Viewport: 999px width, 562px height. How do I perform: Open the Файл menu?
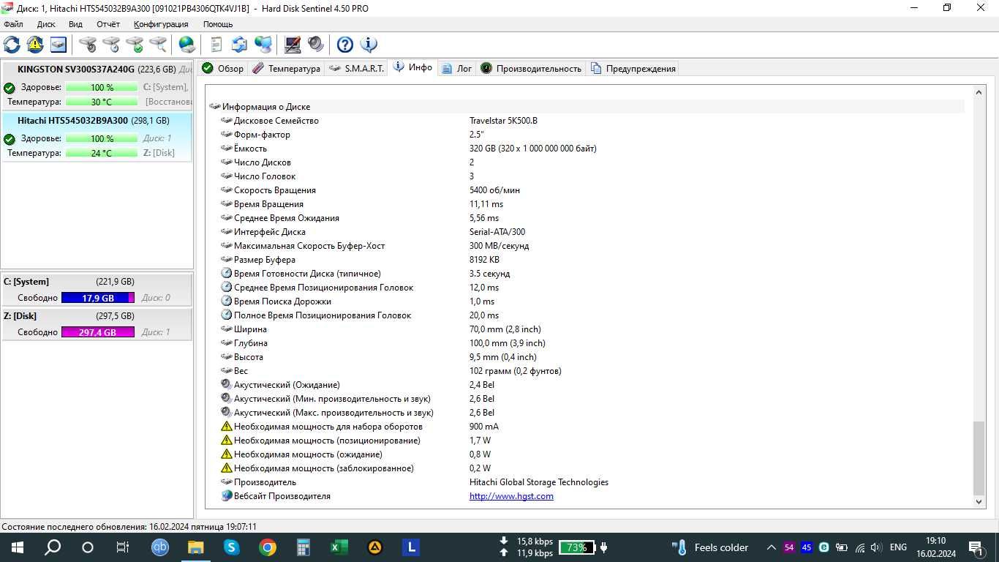[x=13, y=24]
